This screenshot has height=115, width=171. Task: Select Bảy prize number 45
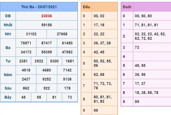[23, 97]
